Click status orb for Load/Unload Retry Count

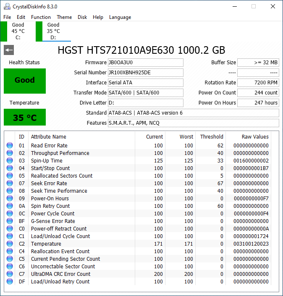(x=10, y=282)
